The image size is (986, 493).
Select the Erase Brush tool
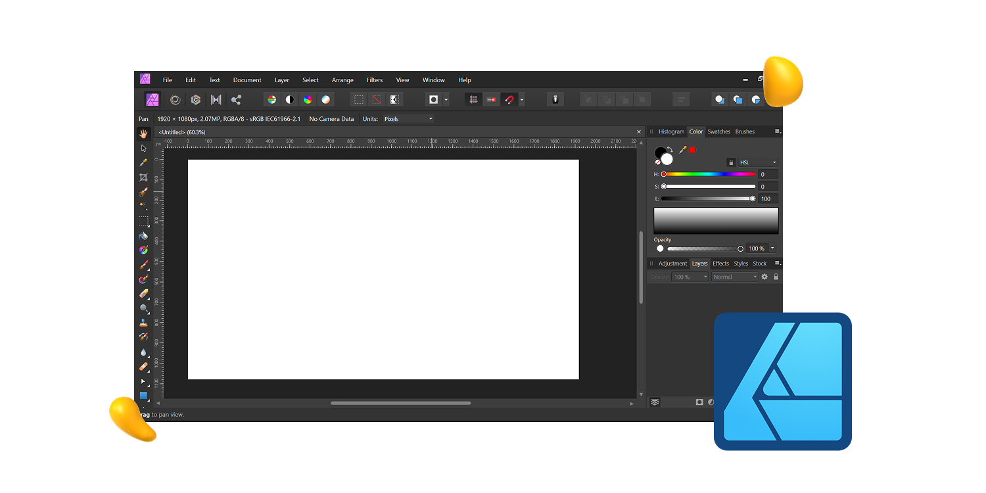point(143,294)
